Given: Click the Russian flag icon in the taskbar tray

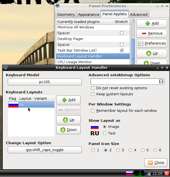Looking at the screenshot, I should pyautogui.click(x=129, y=173).
